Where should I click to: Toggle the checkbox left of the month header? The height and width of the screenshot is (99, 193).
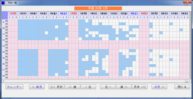(x=5, y=8)
